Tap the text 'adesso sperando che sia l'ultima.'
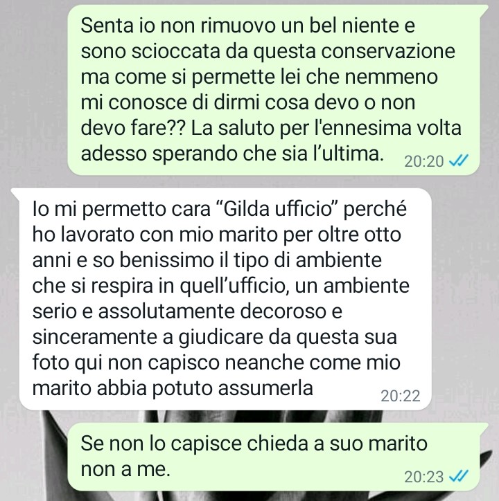The image size is (499, 501). click(x=232, y=154)
